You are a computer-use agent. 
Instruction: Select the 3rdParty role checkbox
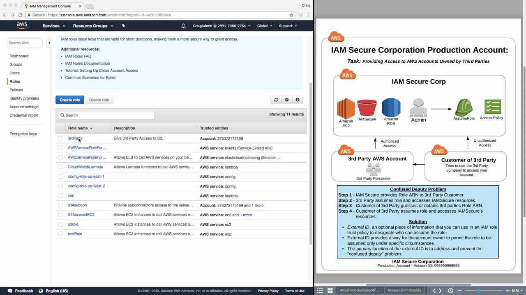click(x=61, y=138)
